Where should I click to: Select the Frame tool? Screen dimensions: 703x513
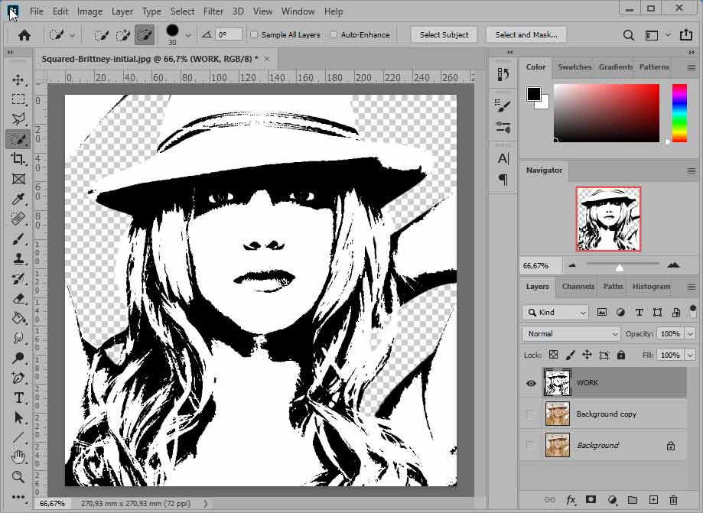click(x=18, y=179)
